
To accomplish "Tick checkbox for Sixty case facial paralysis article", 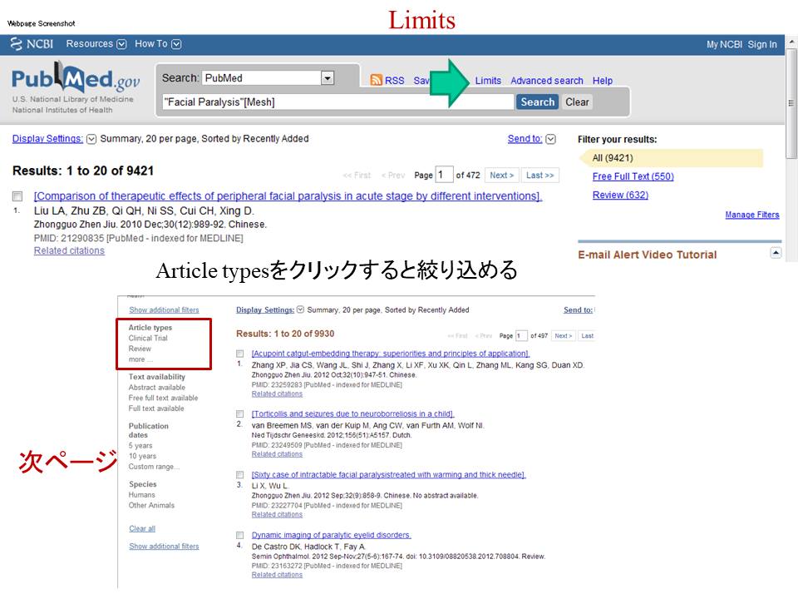I will pyautogui.click(x=239, y=475).
